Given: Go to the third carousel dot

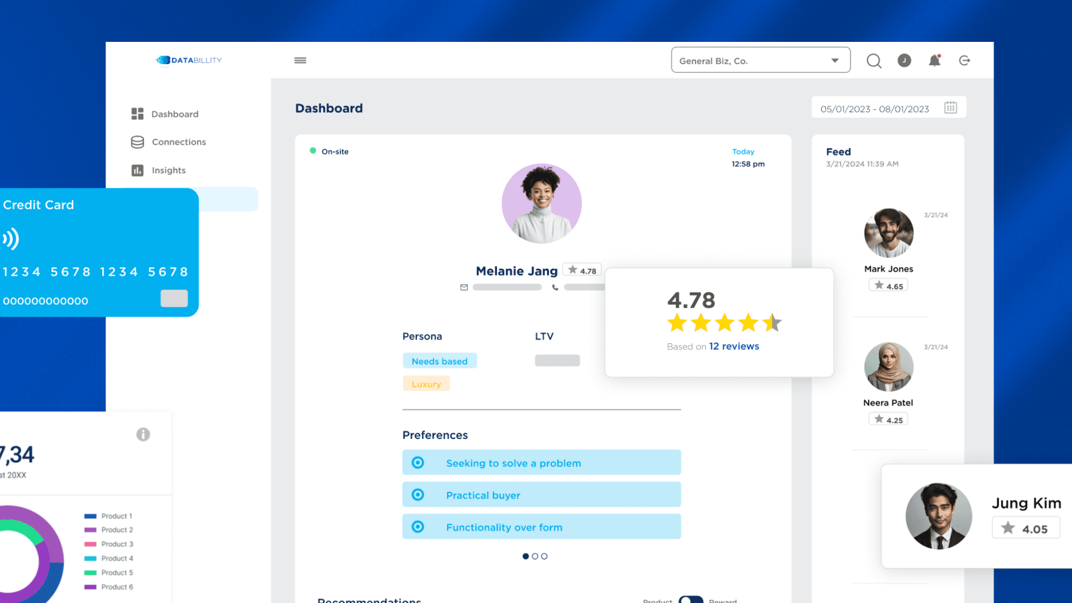Looking at the screenshot, I should (x=544, y=556).
